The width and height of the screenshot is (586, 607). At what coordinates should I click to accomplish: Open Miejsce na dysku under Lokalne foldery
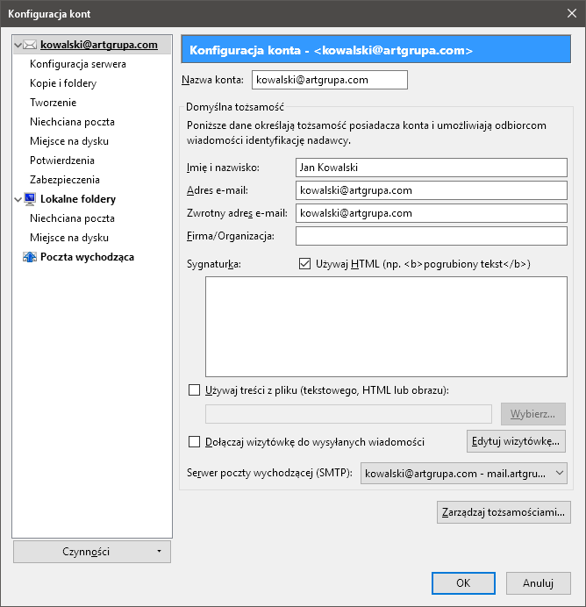click(69, 238)
